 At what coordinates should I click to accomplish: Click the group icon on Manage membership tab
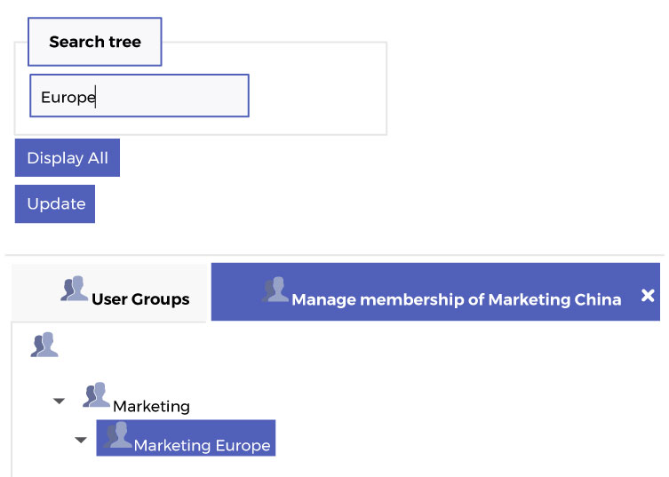tap(275, 290)
